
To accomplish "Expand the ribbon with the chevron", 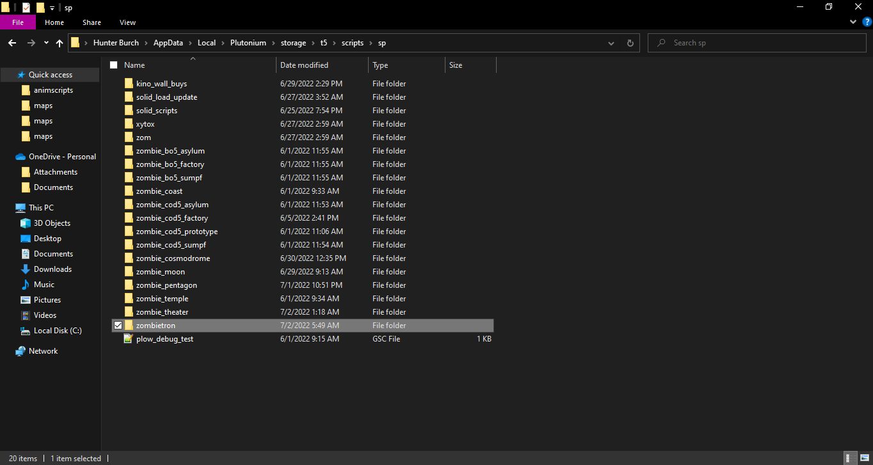I will pos(853,22).
